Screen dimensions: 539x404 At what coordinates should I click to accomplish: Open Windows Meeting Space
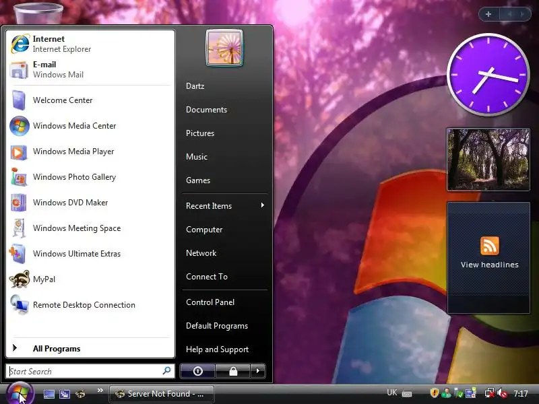pos(90,228)
